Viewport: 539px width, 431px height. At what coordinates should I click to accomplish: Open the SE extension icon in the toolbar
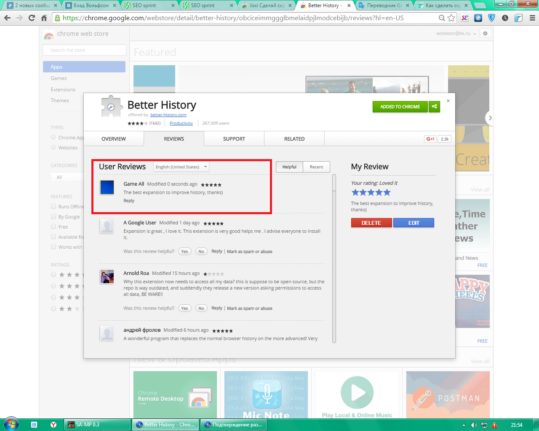click(x=464, y=18)
